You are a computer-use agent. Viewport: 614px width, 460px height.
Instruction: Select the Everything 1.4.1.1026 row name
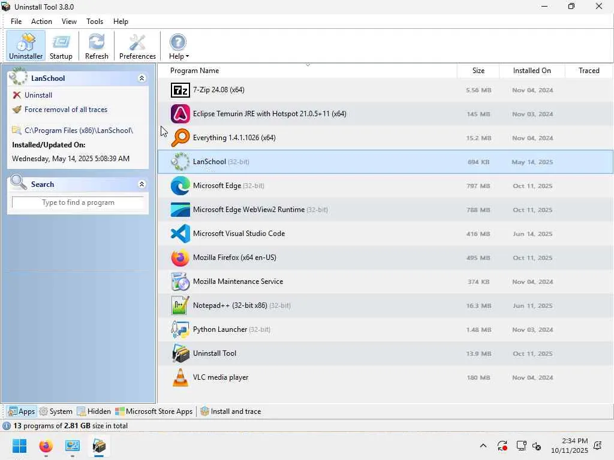click(x=234, y=138)
